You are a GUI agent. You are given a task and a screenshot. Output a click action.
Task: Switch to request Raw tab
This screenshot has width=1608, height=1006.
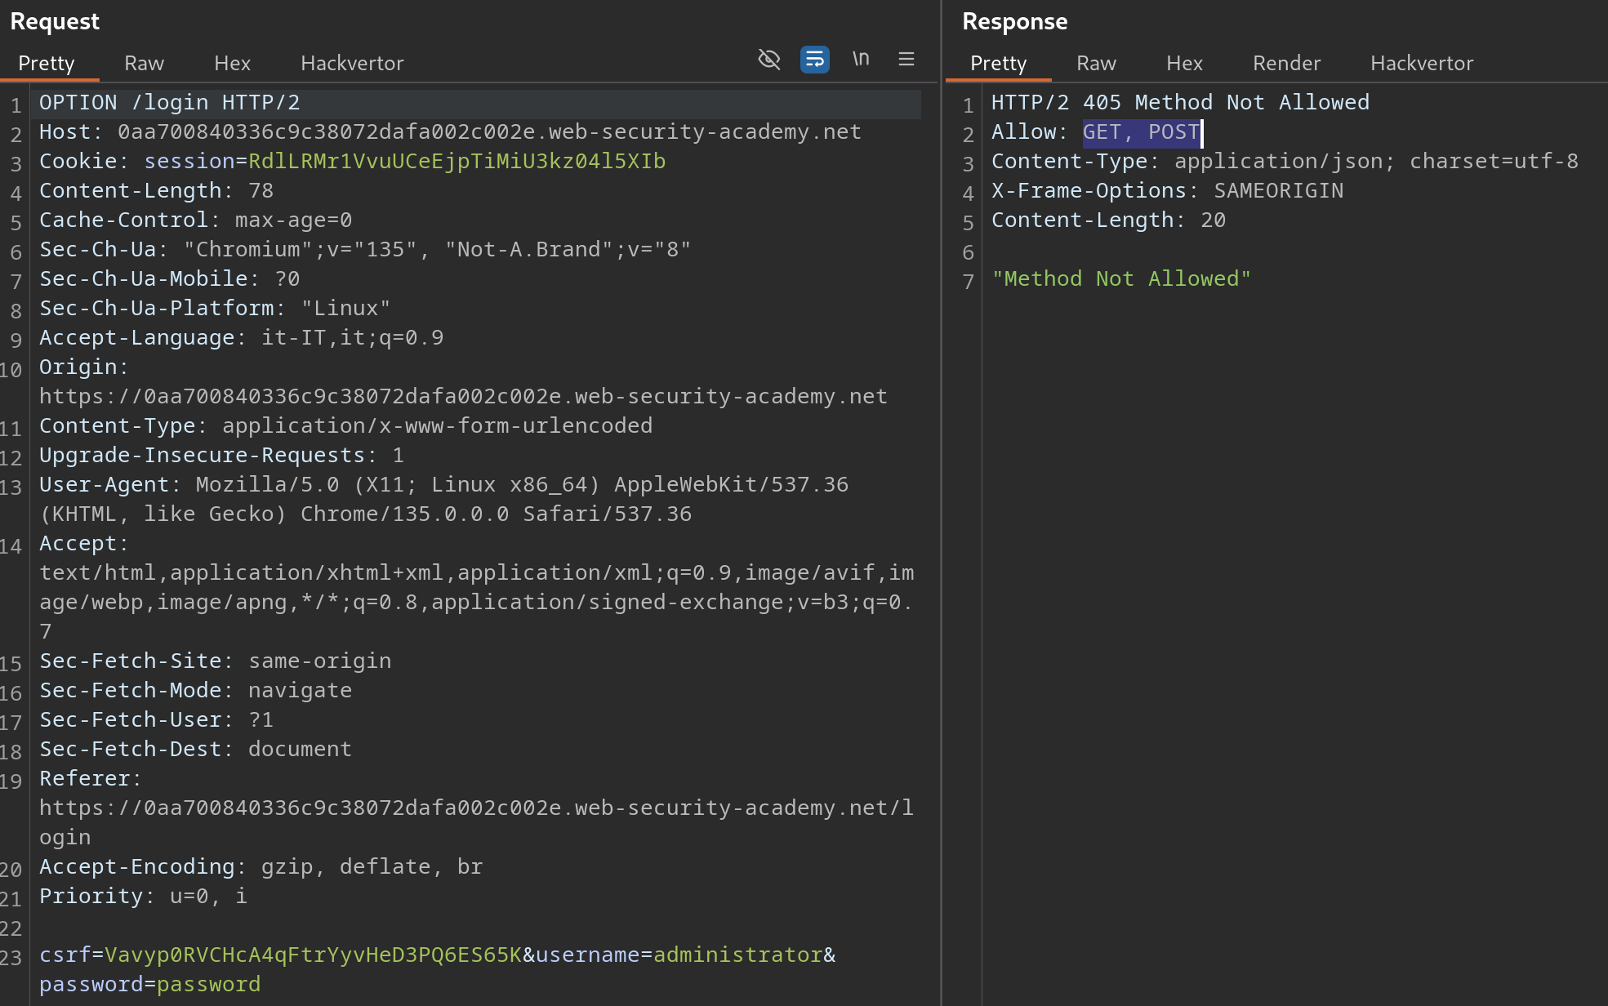[144, 64]
